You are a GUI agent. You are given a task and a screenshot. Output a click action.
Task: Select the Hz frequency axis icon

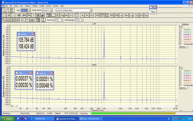(82, 15)
